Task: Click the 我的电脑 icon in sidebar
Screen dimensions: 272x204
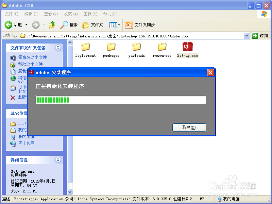Action: pos(26,136)
